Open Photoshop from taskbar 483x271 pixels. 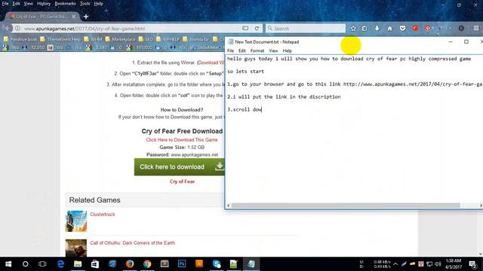(x=182, y=264)
